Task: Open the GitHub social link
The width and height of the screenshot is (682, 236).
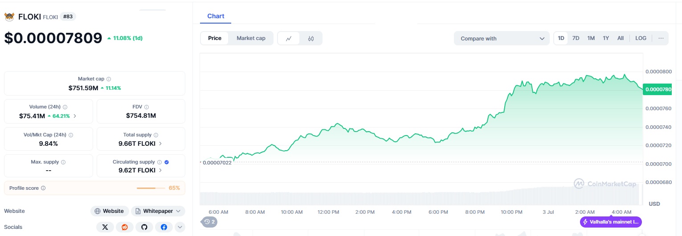Action: (x=144, y=227)
